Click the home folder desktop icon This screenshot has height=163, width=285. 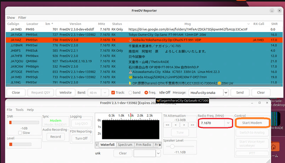[x=275, y=147]
